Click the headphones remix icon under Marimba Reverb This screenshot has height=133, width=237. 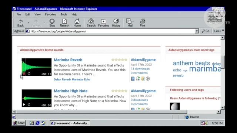coord(138,79)
